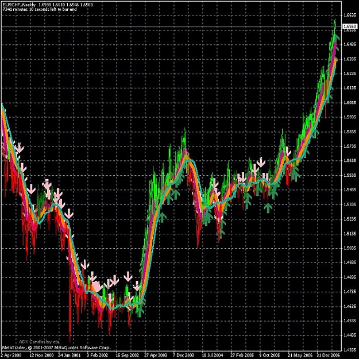The width and height of the screenshot is (359, 359).
Task: Click the '27 Apr 2003' date label
Action: (x=156, y=356)
